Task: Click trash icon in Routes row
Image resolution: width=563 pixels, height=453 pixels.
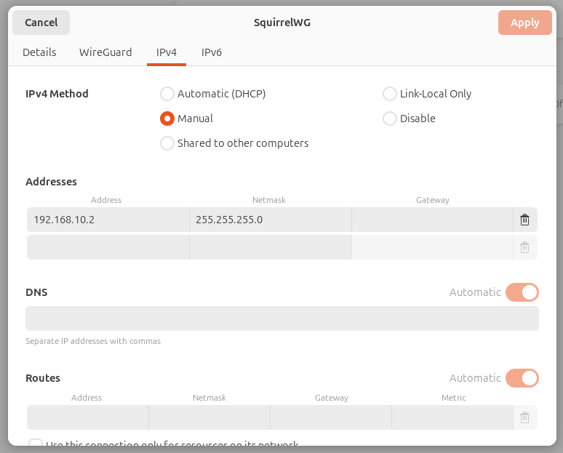Action: point(524,417)
